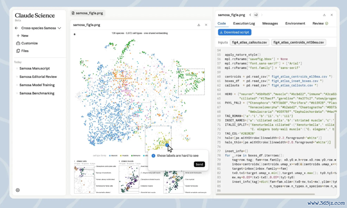Click the Download script button
The height and width of the screenshot is (208, 347).
pos(234,32)
